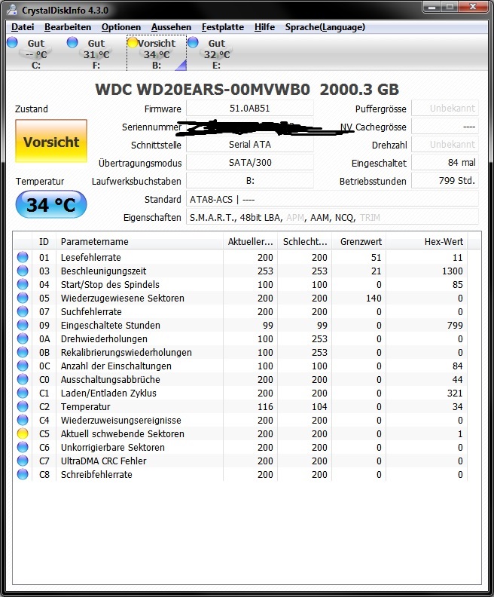Open the Sprache(Language) menu

tap(325, 27)
